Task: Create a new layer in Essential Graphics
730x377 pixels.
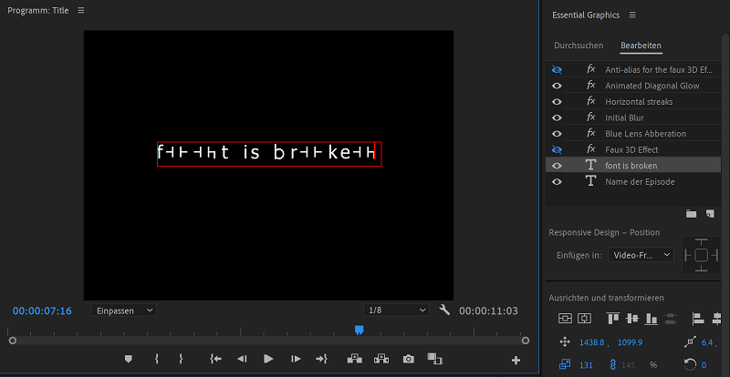Action: [x=709, y=213]
